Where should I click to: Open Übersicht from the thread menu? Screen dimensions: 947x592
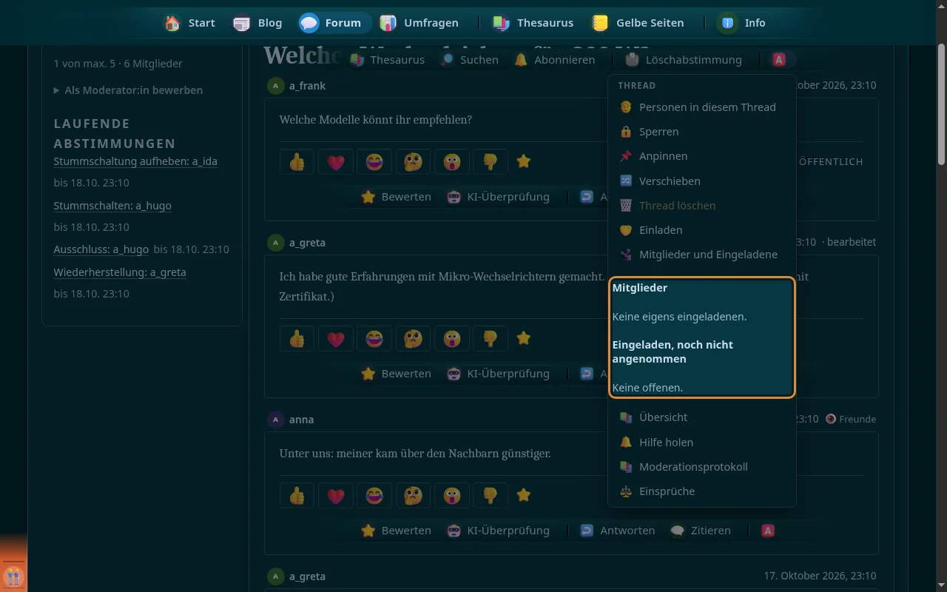pos(701,417)
